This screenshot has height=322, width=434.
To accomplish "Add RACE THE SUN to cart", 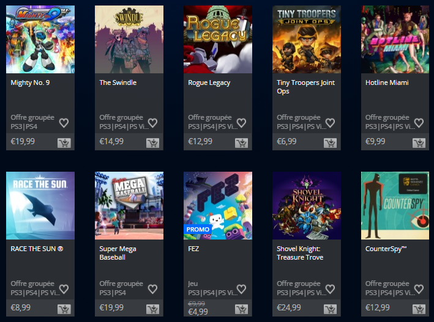I will click(x=64, y=309).
